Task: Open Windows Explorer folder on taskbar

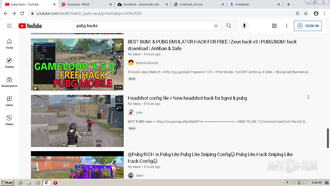Action: [x=29, y=183]
